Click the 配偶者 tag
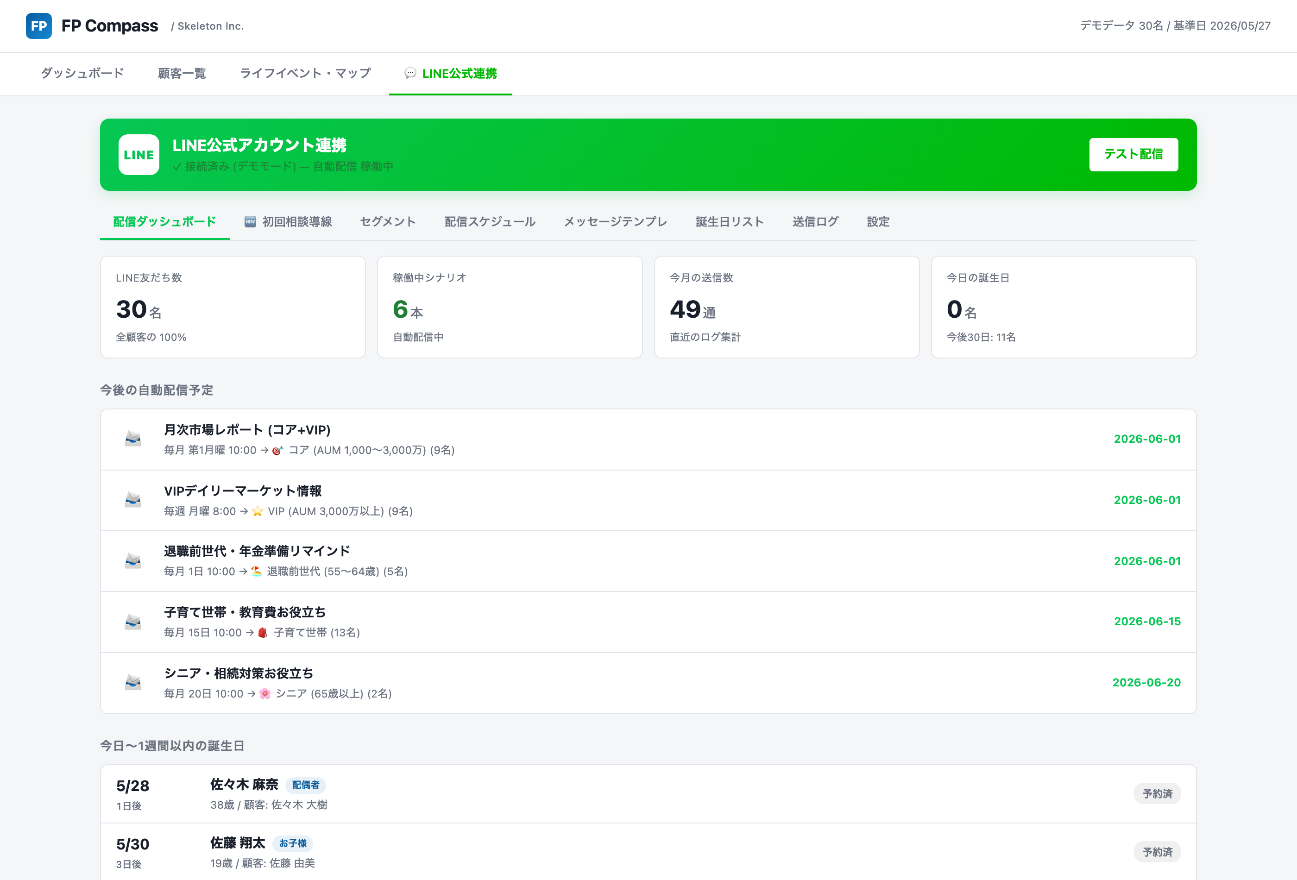1297x880 pixels. (x=306, y=785)
